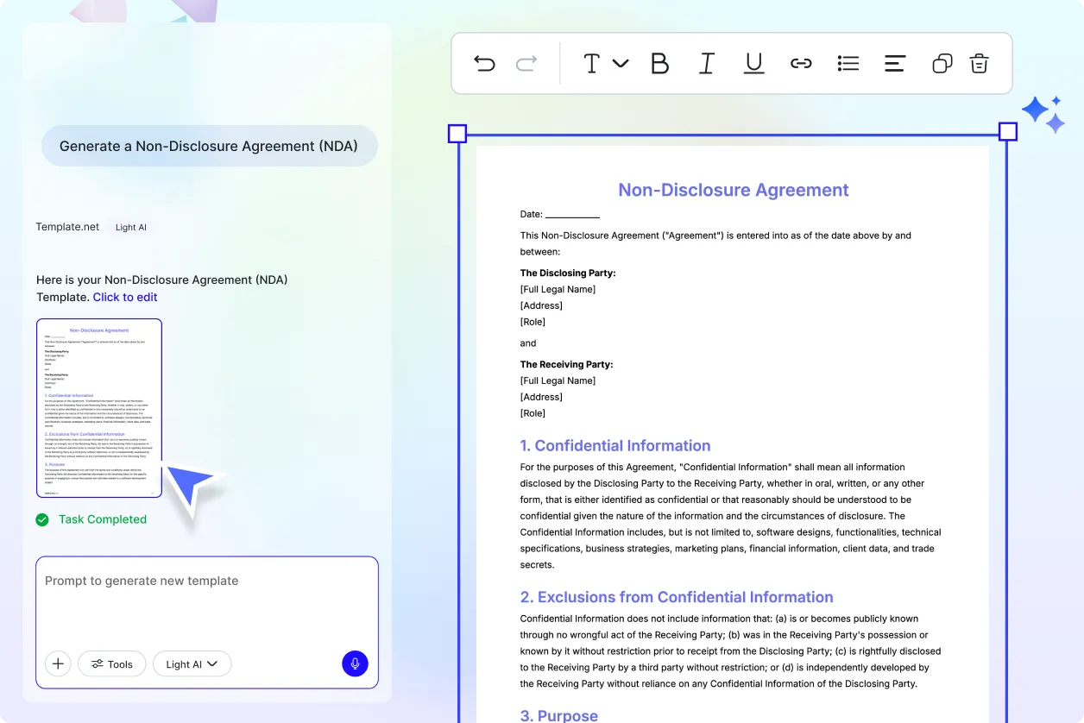Expand the Light AI model selector
The height and width of the screenshot is (723, 1084).
pyautogui.click(x=192, y=663)
